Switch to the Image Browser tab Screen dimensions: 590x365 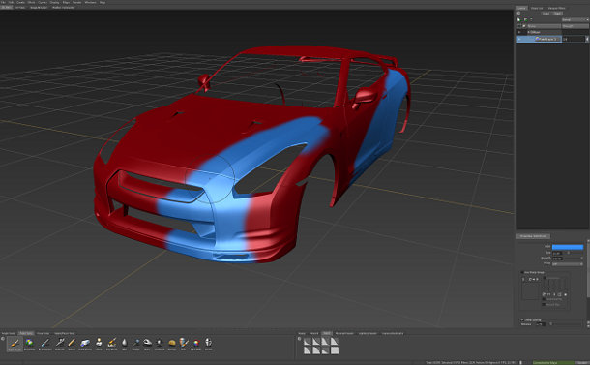click(39, 7)
